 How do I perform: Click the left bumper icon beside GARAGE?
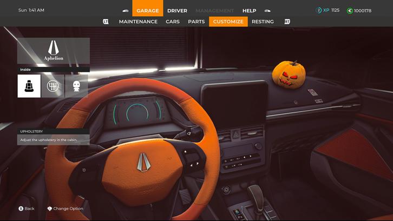pos(126,11)
